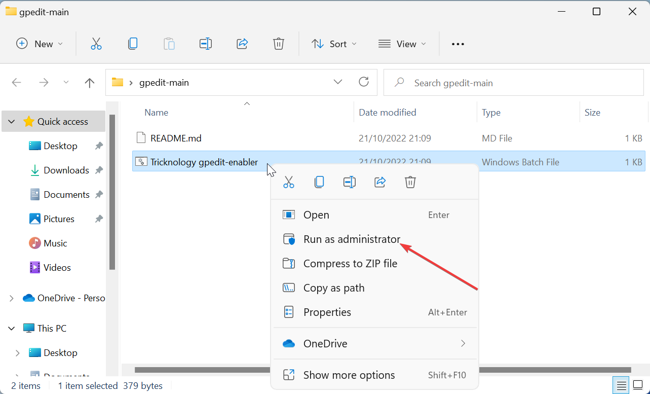Open the See more ellipsis menu

[458, 44]
